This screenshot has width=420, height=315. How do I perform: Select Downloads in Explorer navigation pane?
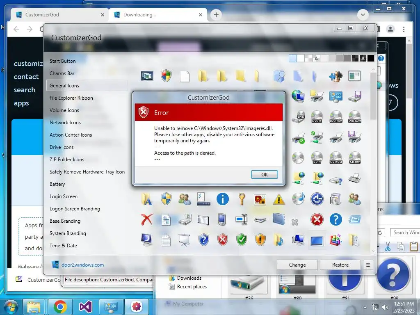[x=189, y=278]
